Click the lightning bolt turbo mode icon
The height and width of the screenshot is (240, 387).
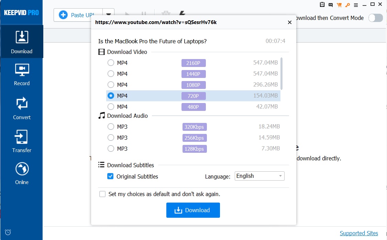click(x=182, y=13)
